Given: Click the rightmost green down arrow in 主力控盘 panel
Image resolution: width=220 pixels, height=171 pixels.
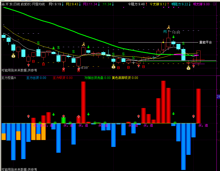Looking at the screenshot, I should click(x=174, y=114).
